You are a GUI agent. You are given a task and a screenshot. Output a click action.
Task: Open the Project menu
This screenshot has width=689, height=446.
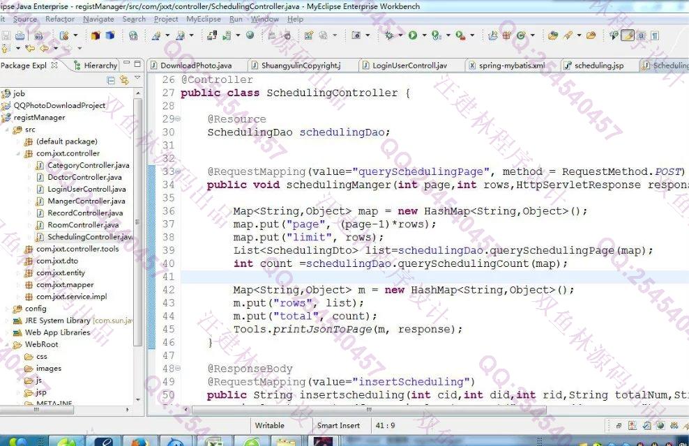click(x=166, y=19)
